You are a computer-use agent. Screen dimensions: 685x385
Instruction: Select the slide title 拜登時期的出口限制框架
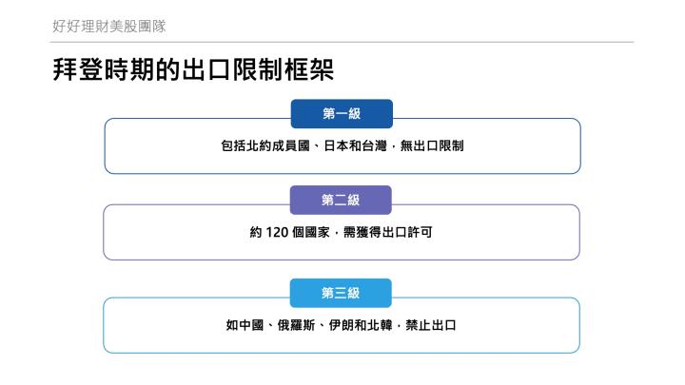click(193, 71)
